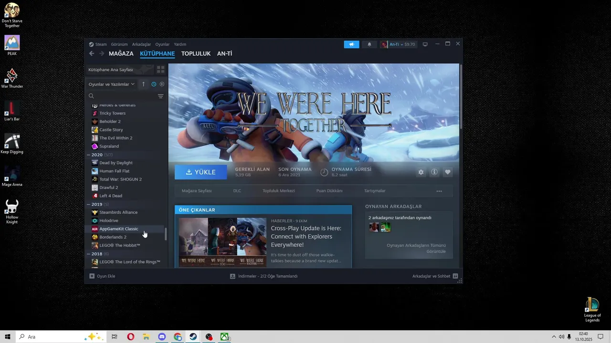The image size is (611, 343).
Task: Select League of Legends desktop icon
Action: click(x=592, y=310)
